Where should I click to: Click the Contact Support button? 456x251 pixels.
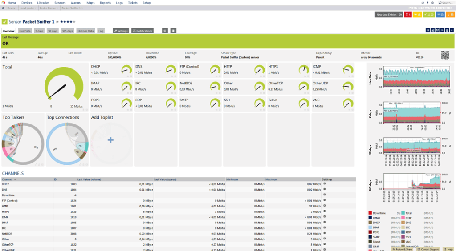428,249
